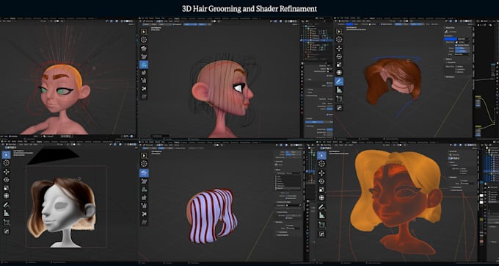Adjust the wide blue slider bar in the side-profile window properties panel

[x=319, y=122]
